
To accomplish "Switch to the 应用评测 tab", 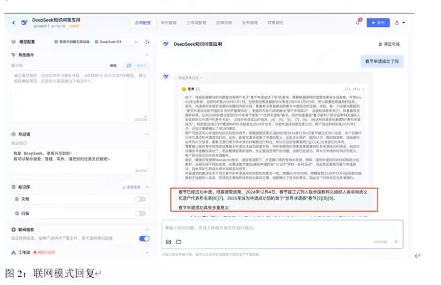I will (x=224, y=23).
